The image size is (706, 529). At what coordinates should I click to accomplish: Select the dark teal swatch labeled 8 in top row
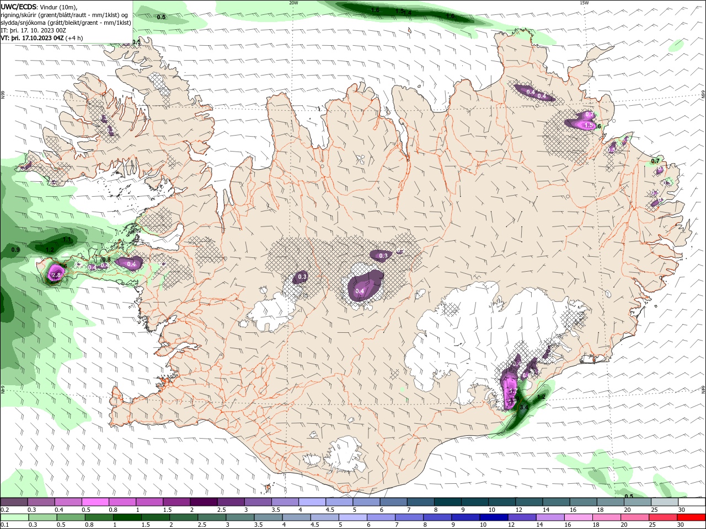coord(447,502)
